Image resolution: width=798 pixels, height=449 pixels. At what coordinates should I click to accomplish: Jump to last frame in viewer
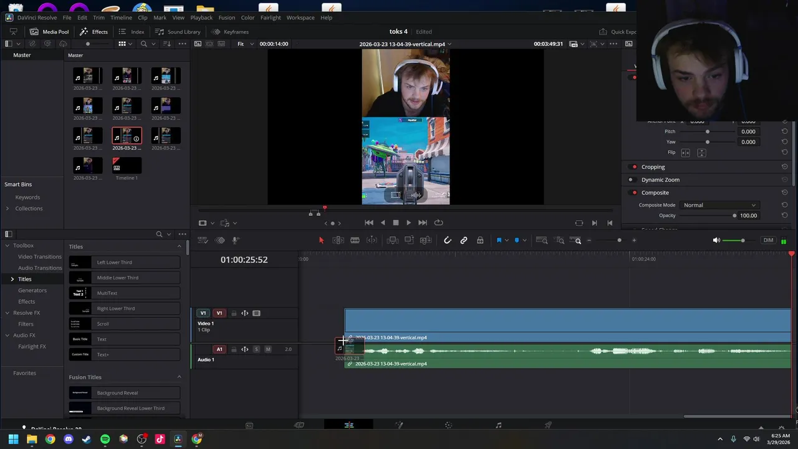tap(423, 223)
